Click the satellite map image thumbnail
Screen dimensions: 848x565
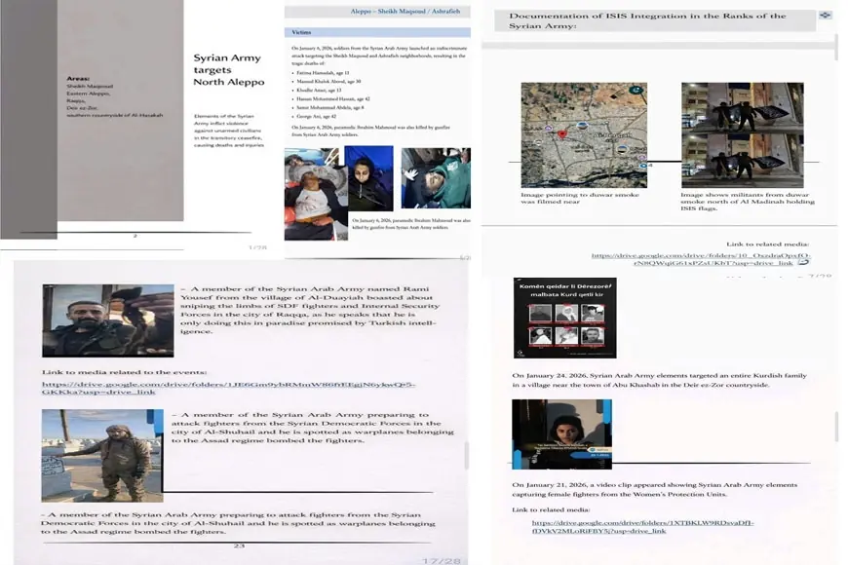click(x=583, y=134)
